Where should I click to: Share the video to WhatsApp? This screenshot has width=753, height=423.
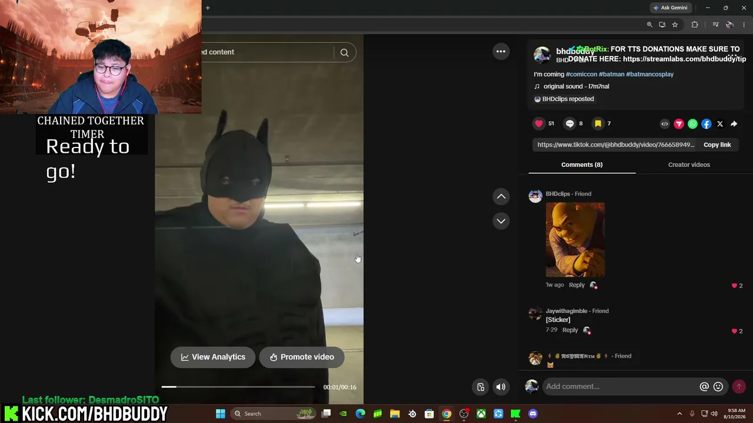(x=692, y=124)
